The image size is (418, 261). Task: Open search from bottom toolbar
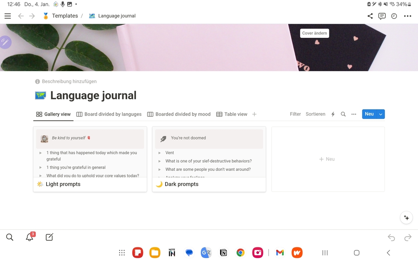click(x=10, y=237)
